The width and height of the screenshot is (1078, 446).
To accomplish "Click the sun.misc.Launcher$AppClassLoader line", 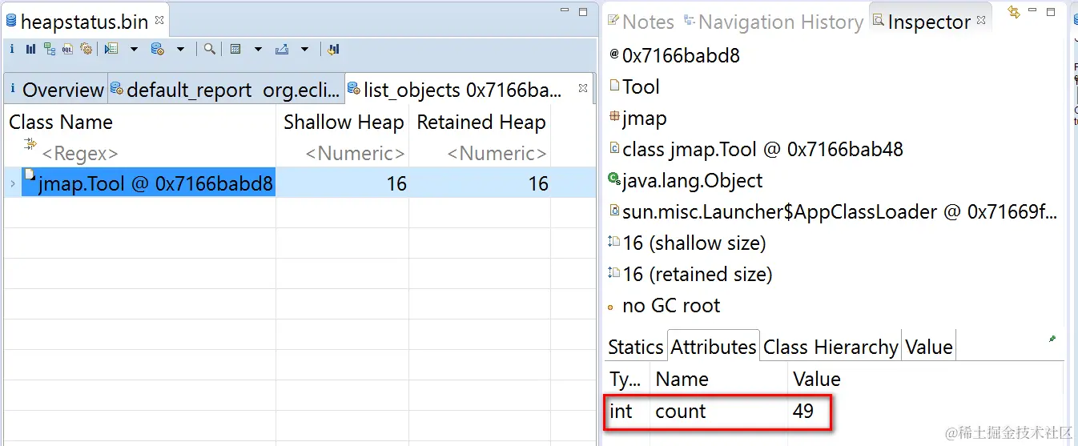I will [x=839, y=211].
